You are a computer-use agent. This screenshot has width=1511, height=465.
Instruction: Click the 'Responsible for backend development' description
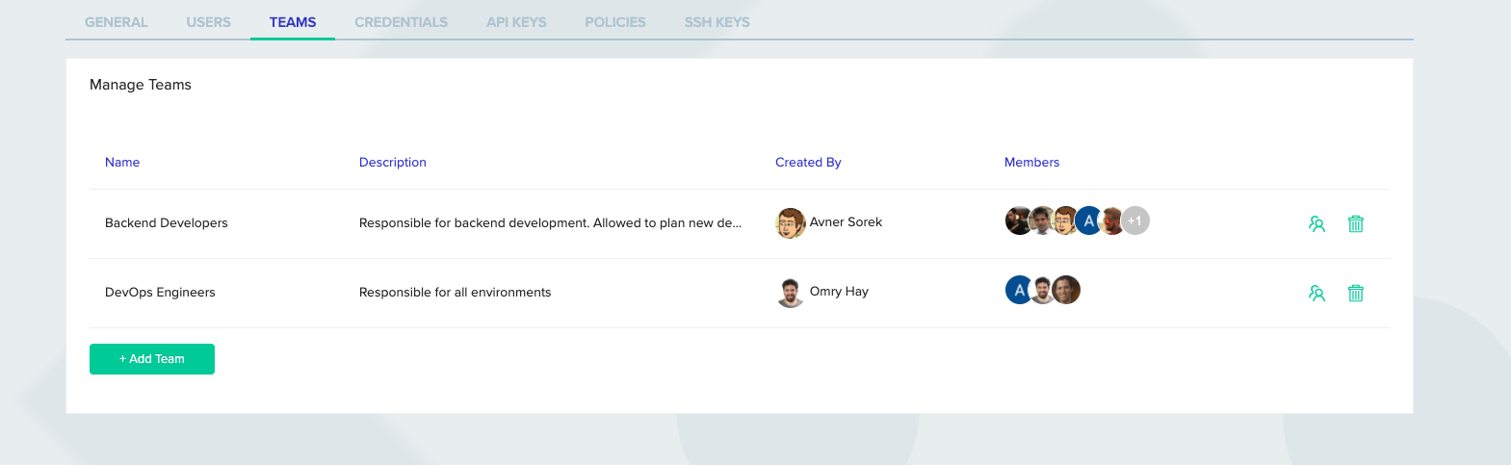pyautogui.click(x=550, y=223)
